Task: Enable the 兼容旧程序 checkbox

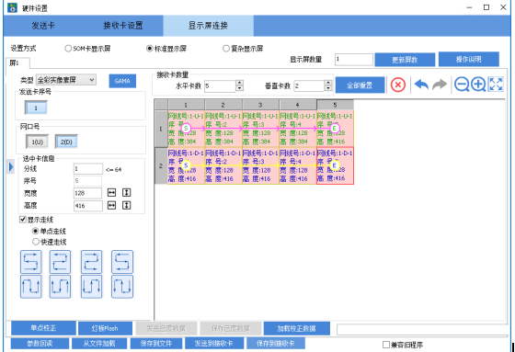Action: pos(386,345)
